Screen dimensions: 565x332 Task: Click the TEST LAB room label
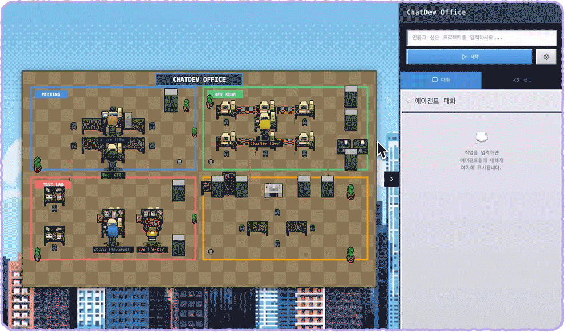(53, 184)
